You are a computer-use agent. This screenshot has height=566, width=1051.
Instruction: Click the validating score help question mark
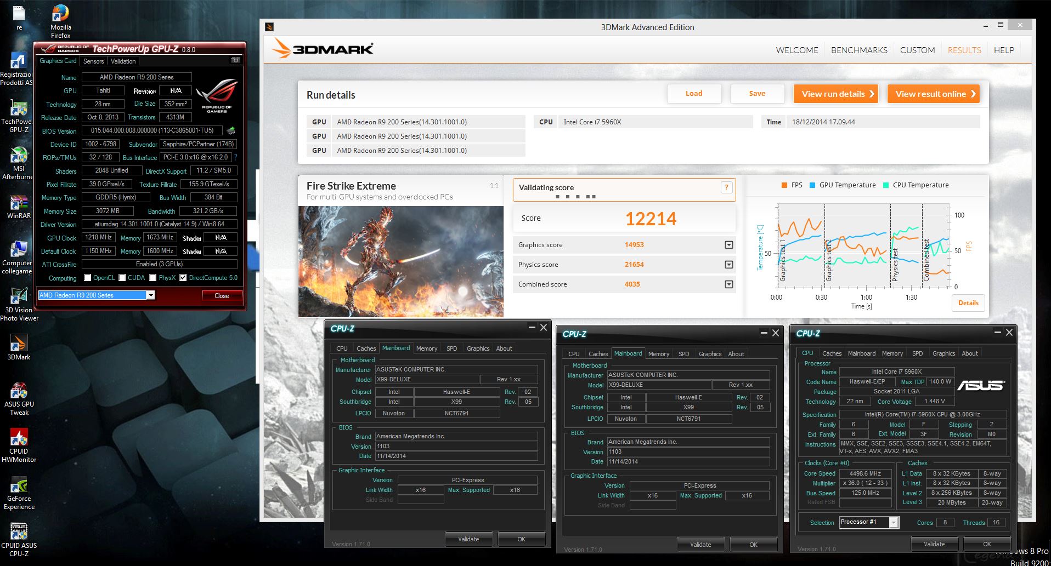726,187
